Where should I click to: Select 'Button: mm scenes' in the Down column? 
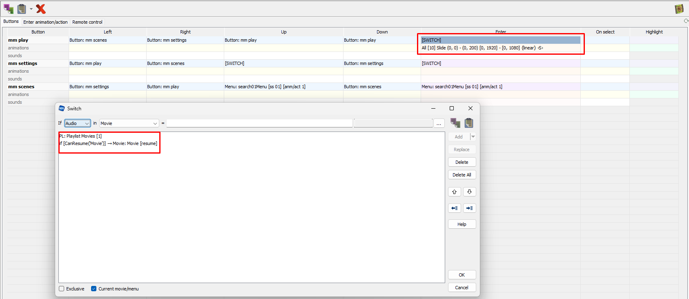pyautogui.click(x=382, y=87)
